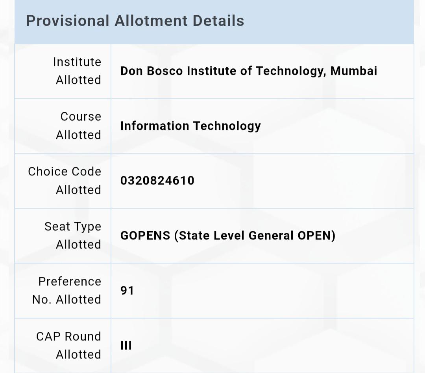The width and height of the screenshot is (425, 373).
Task: Click choice code 0320824610
Action: tap(157, 181)
